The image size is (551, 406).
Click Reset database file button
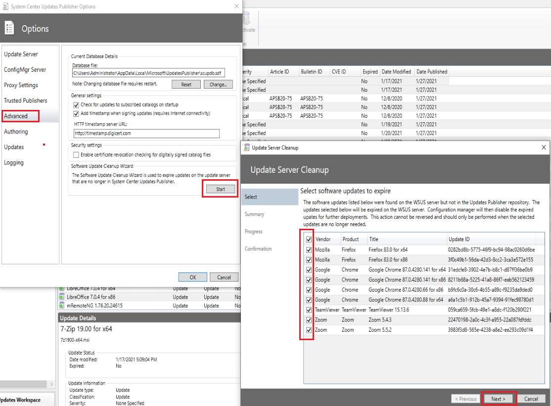[186, 85]
